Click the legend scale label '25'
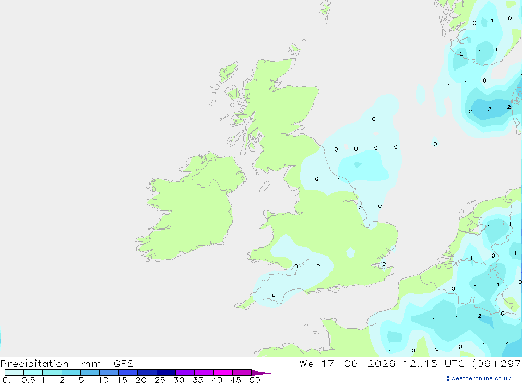The width and height of the screenshot is (522, 383). [160, 380]
